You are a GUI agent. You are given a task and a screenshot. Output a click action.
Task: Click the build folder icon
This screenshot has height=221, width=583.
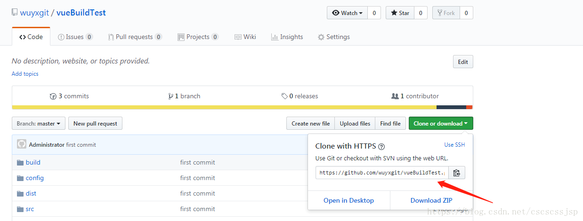click(x=20, y=162)
